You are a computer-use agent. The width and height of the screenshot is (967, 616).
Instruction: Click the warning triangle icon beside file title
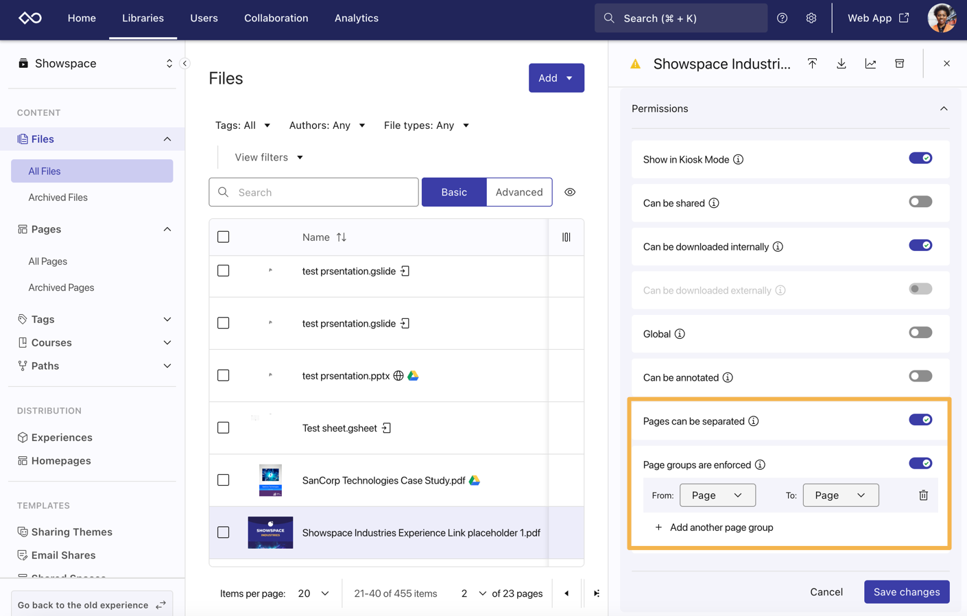[636, 64]
